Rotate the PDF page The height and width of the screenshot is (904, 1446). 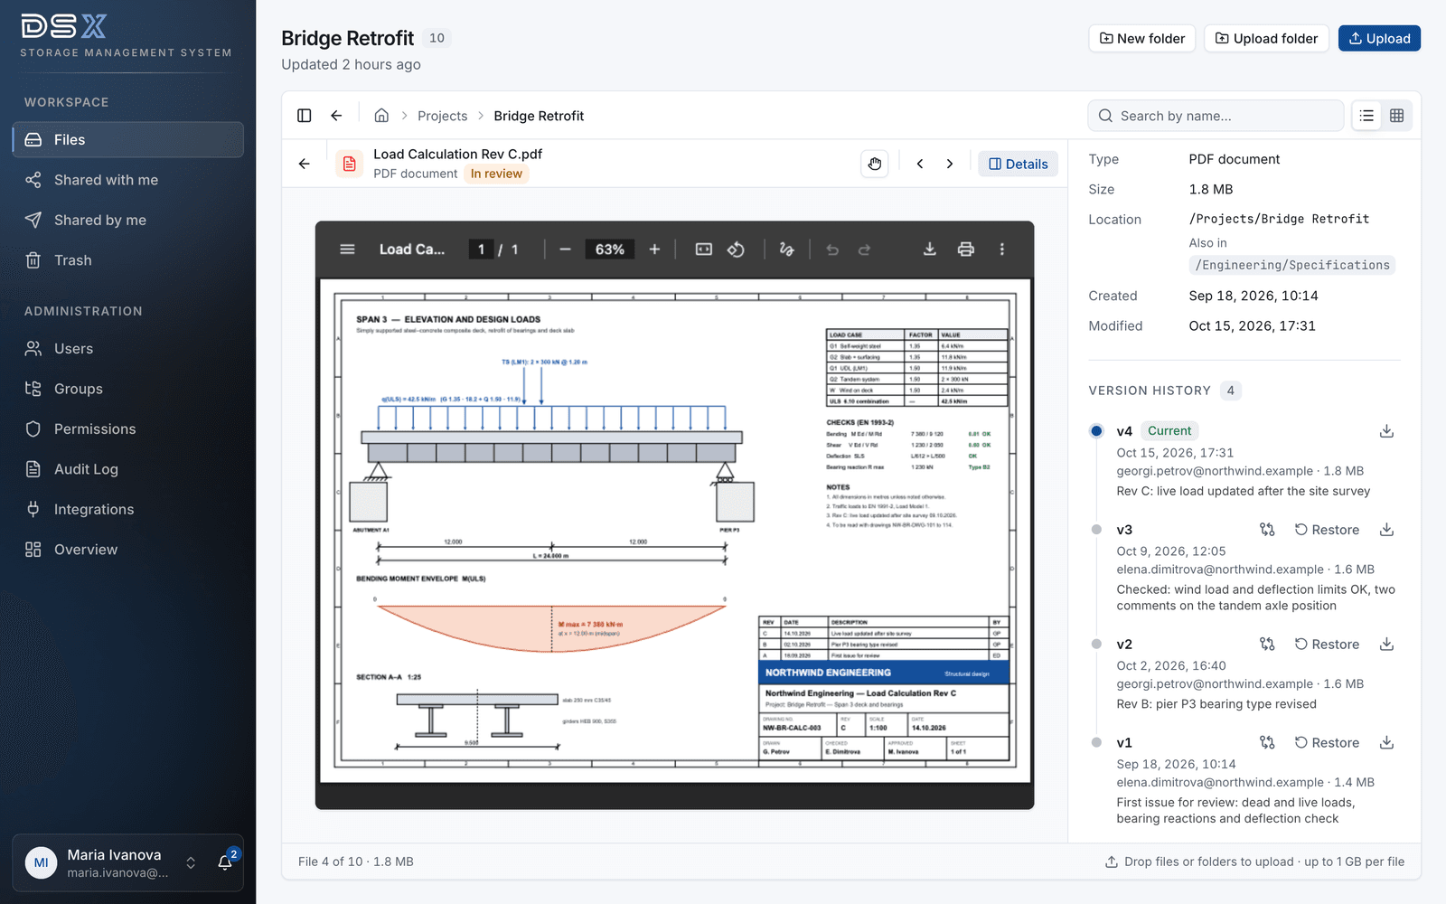(736, 250)
